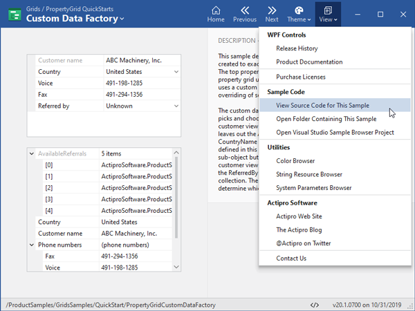Collapse the Phone numbers tree node

pos(32,245)
